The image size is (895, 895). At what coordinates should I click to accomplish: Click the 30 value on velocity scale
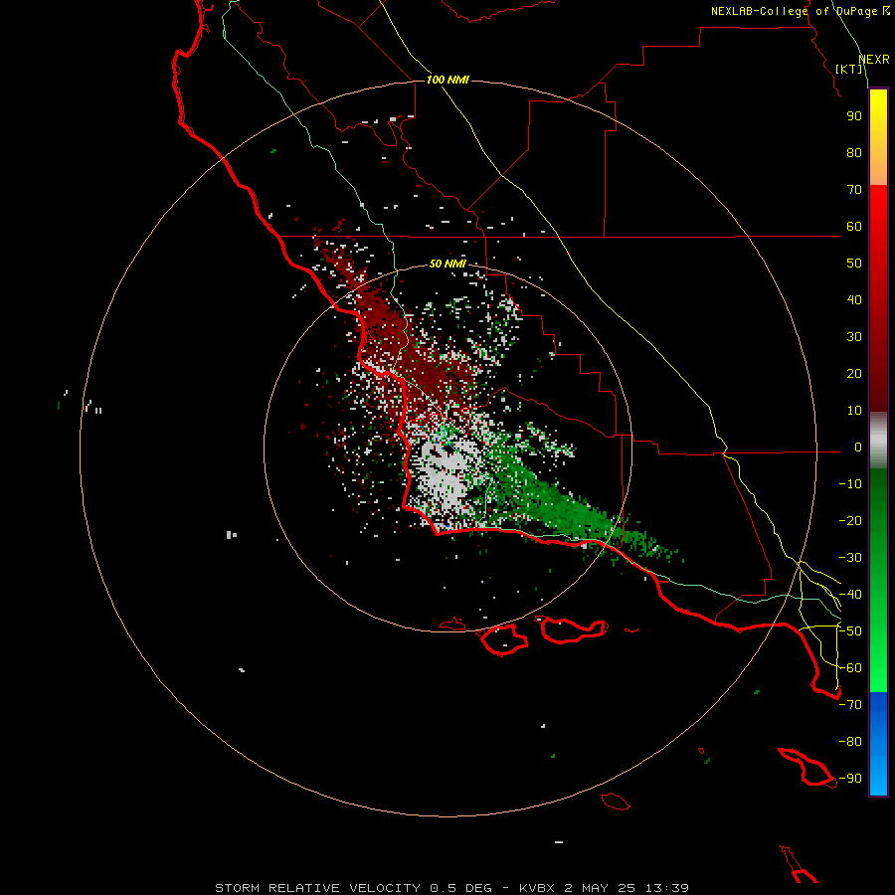click(x=854, y=337)
